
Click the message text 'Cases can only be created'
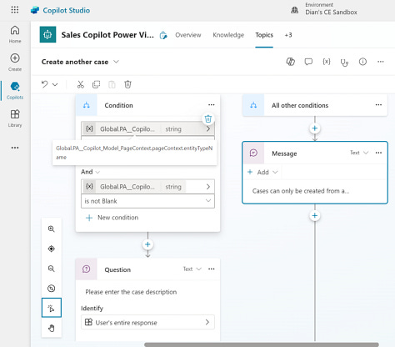pyautogui.click(x=301, y=191)
